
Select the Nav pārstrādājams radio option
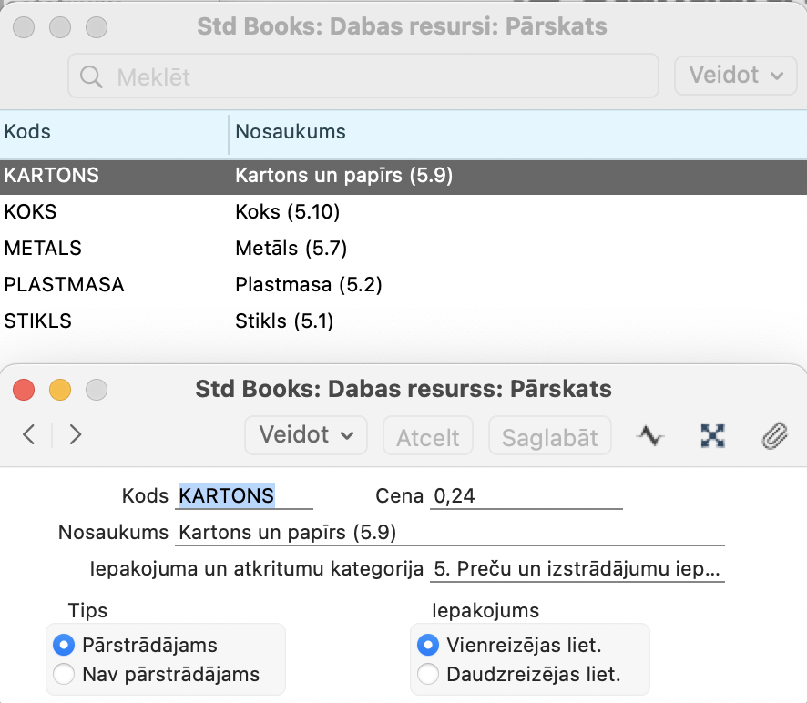64,674
